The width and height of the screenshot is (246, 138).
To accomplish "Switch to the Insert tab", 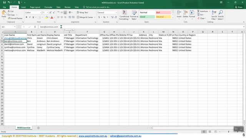I will pyautogui.click(x=23, y=7).
